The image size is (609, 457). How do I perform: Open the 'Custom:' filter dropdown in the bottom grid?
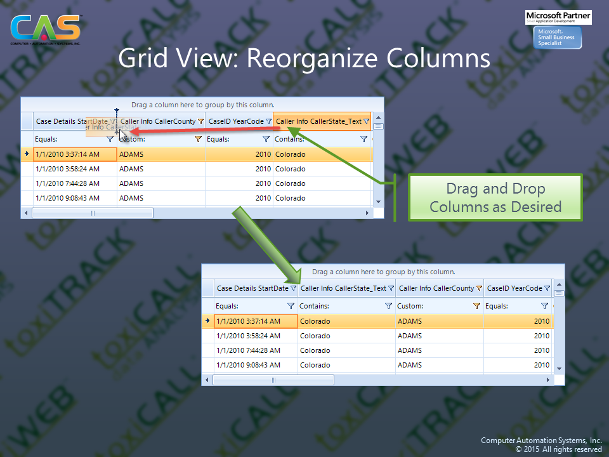(476, 306)
